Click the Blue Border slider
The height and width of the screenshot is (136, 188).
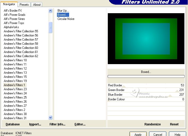pyautogui.click(x=146, y=95)
